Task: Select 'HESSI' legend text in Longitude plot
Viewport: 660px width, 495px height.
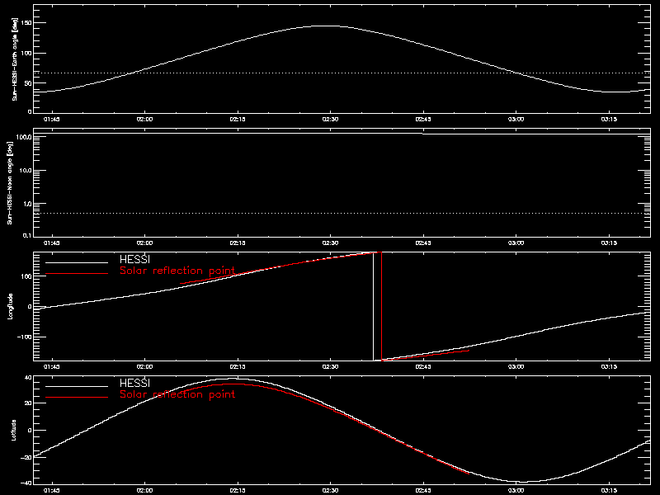Action: click(134, 259)
